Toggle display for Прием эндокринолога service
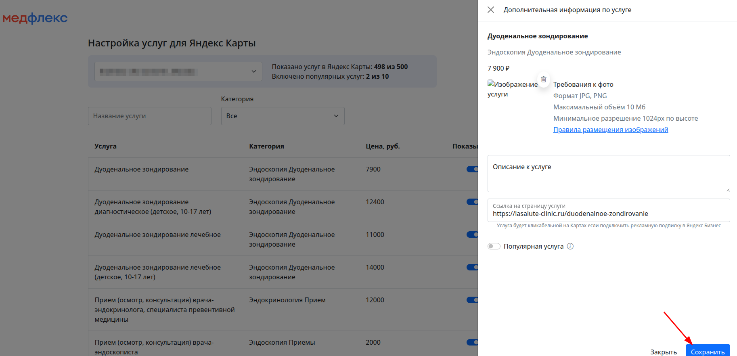This screenshot has height=356, width=737. coord(472,300)
